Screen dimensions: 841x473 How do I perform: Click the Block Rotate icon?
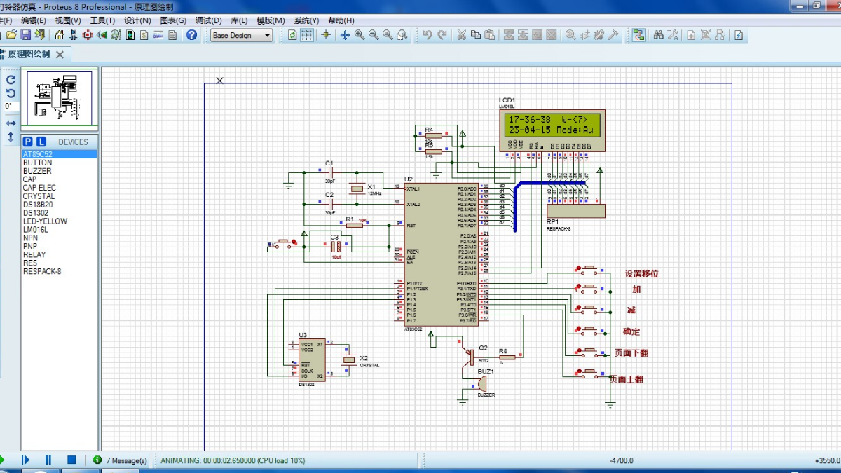pyautogui.click(x=537, y=35)
